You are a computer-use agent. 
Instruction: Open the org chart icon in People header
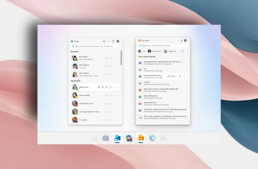pos(104,41)
